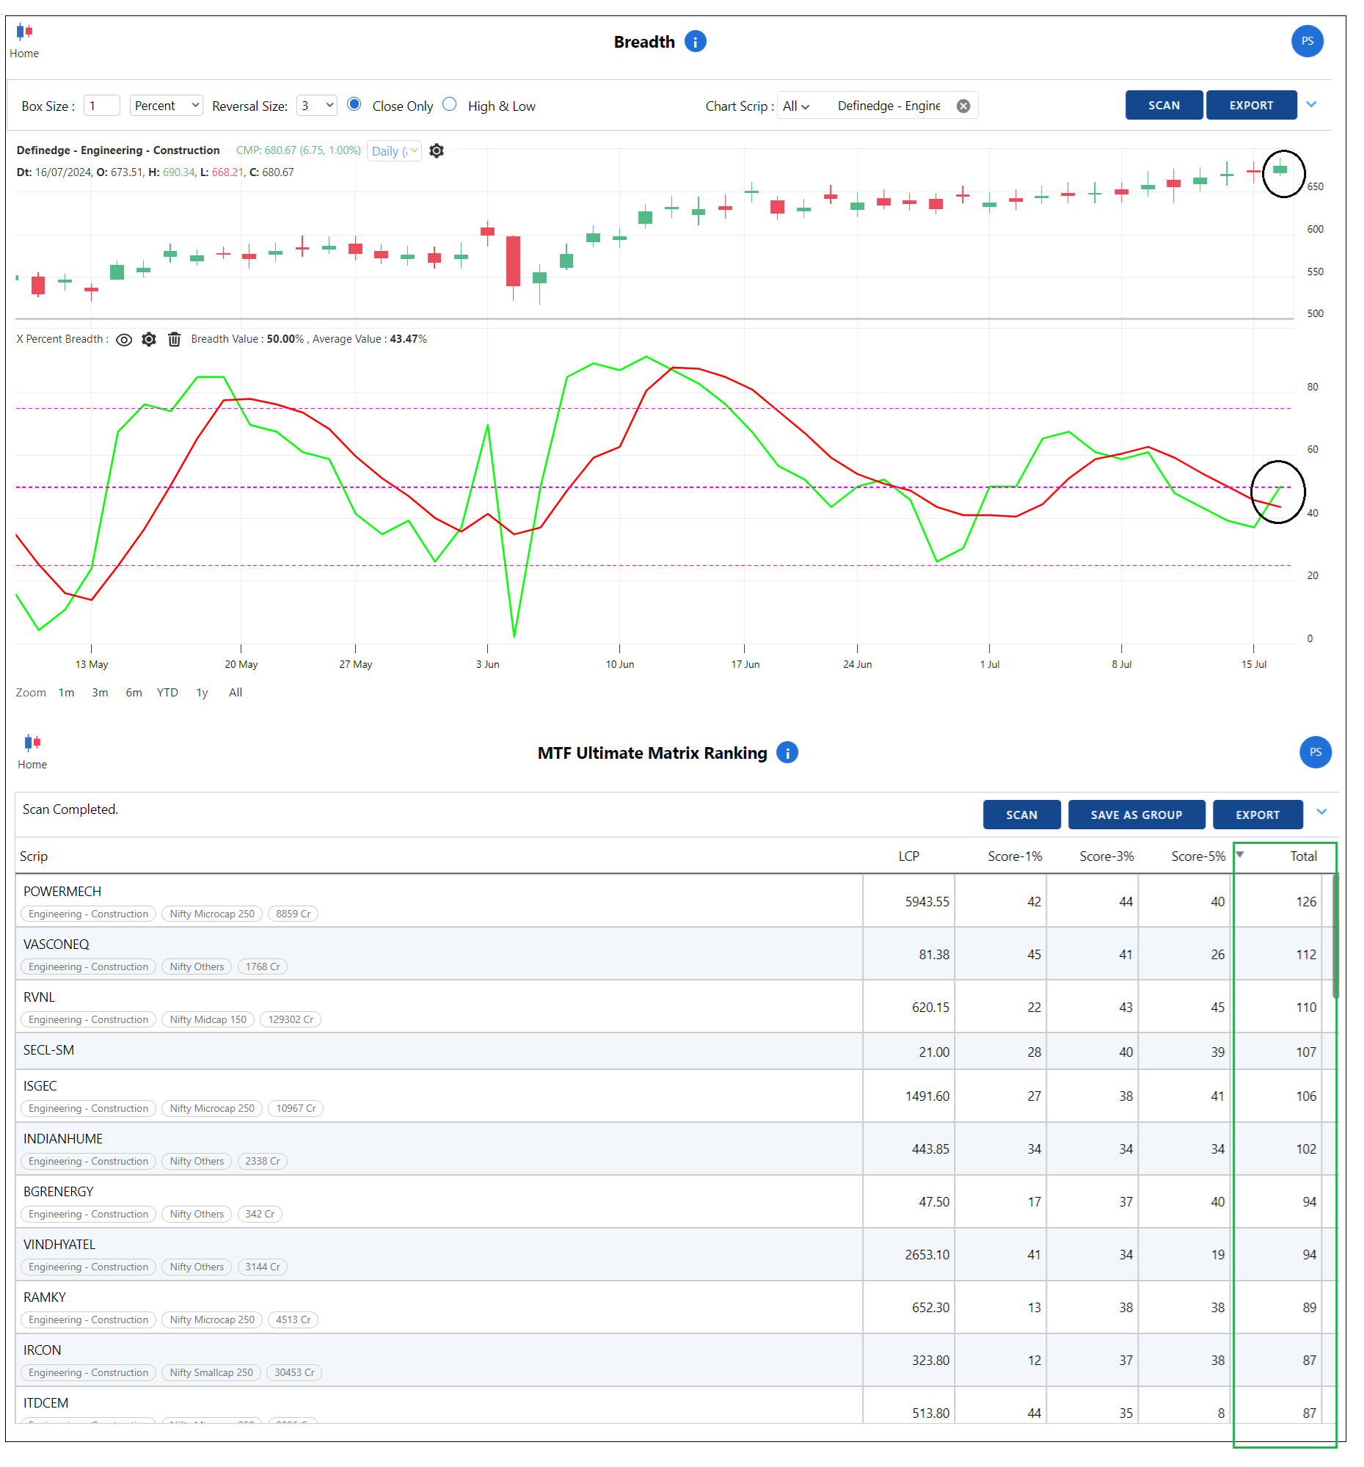Expand options chevron beside Matrix EXPORT
The width and height of the screenshot is (1364, 1467).
(x=1321, y=811)
